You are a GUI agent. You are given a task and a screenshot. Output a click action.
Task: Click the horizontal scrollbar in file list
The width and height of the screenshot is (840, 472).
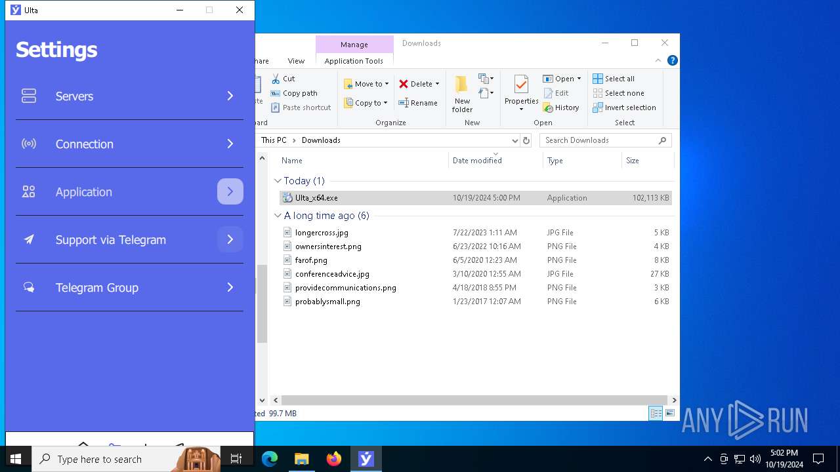[x=474, y=400]
